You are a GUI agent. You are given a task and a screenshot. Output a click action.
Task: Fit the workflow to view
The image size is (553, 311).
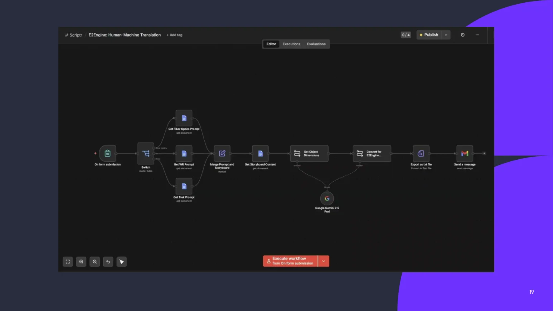tap(68, 261)
